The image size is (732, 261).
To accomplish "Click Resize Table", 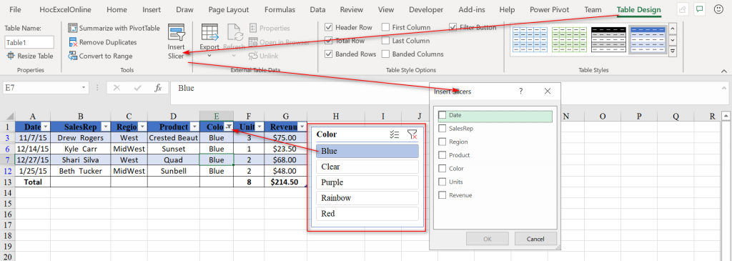I will [30, 56].
